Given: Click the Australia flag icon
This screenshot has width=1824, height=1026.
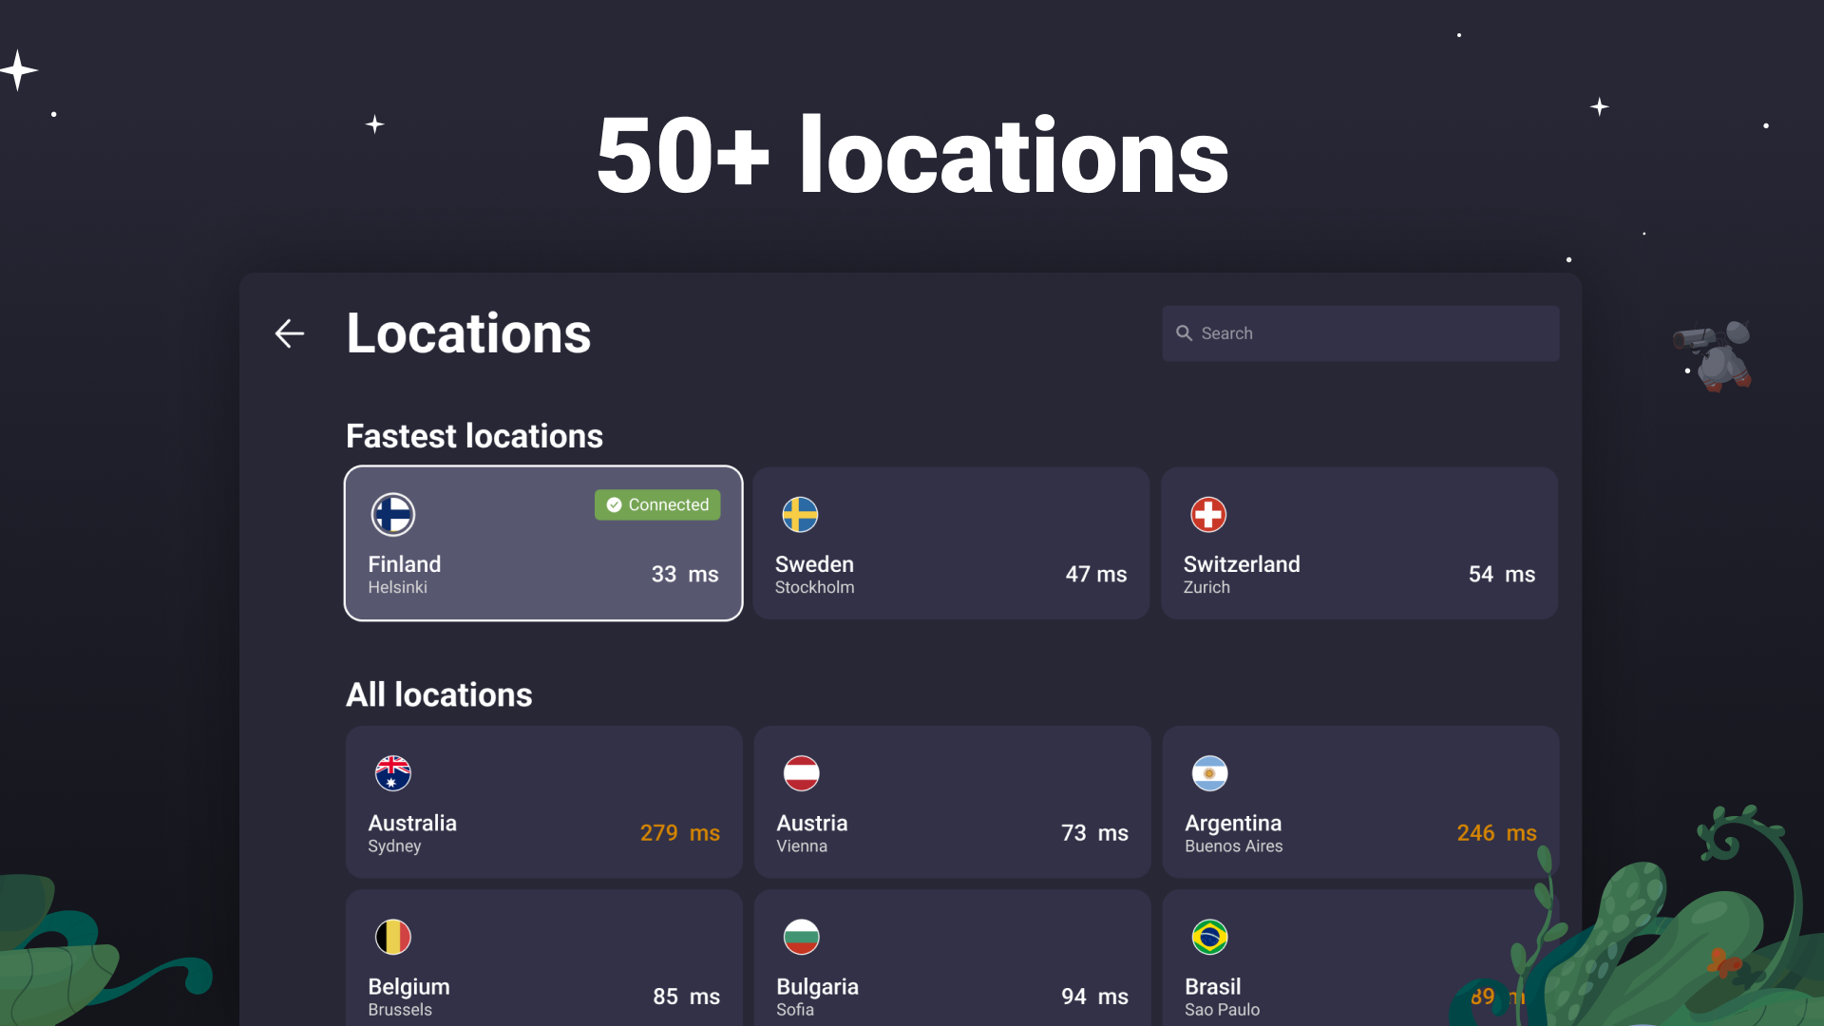Looking at the screenshot, I should click(x=392, y=773).
